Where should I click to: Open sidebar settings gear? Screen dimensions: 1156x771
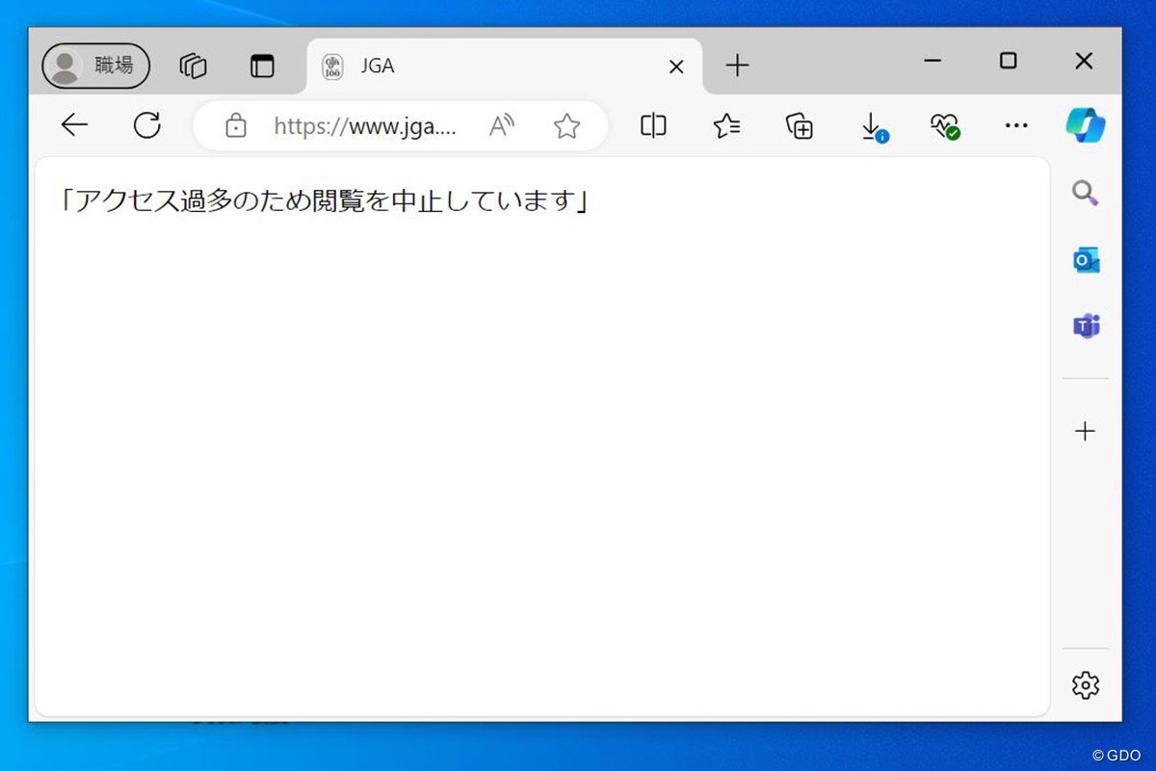click(1086, 685)
